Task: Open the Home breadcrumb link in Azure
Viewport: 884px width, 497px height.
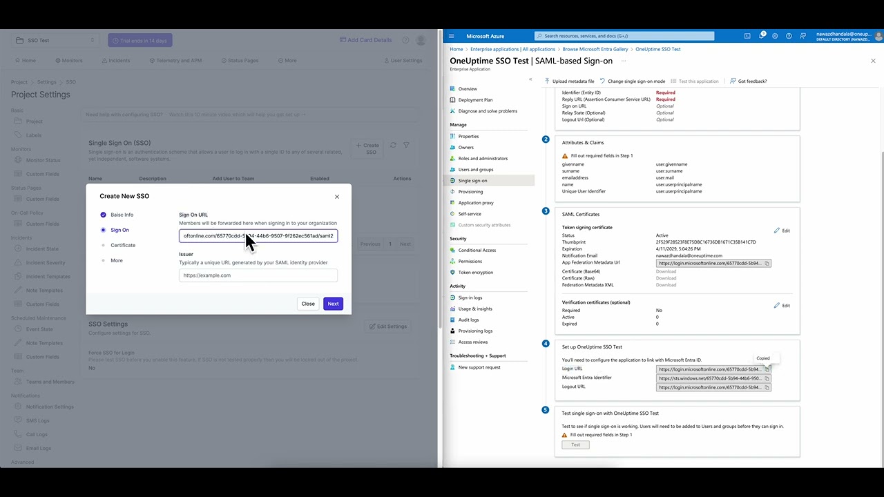Action: click(x=456, y=49)
